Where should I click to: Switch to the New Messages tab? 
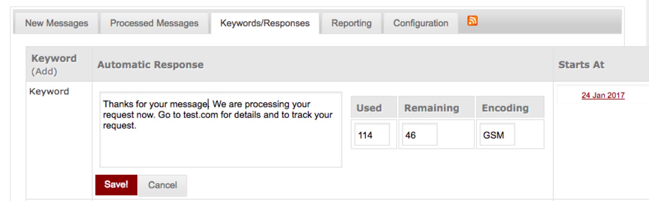57,23
